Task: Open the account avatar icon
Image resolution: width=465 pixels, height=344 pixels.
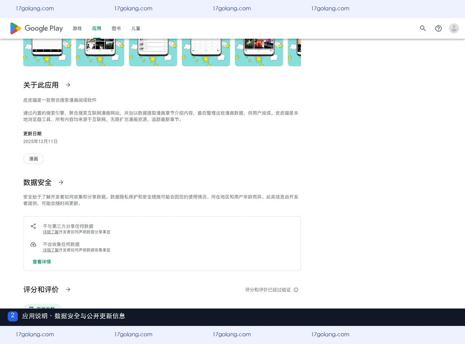Action: click(454, 28)
